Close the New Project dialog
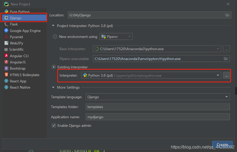The image size is (237, 152). tap(228, 4)
